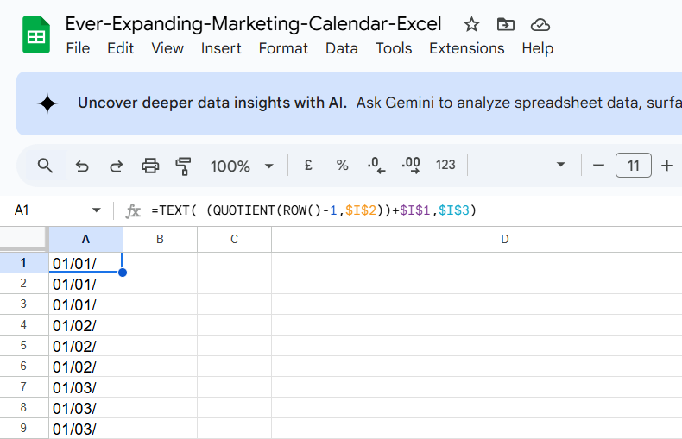Activate the paint format tool
The image size is (682, 439).
click(x=183, y=166)
